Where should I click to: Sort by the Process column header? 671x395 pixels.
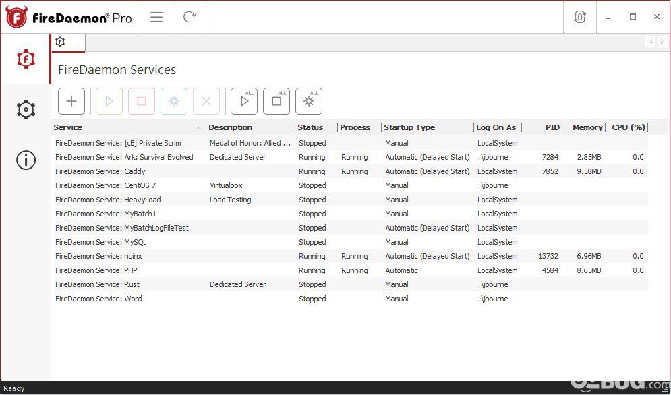[x=359, y=127]
